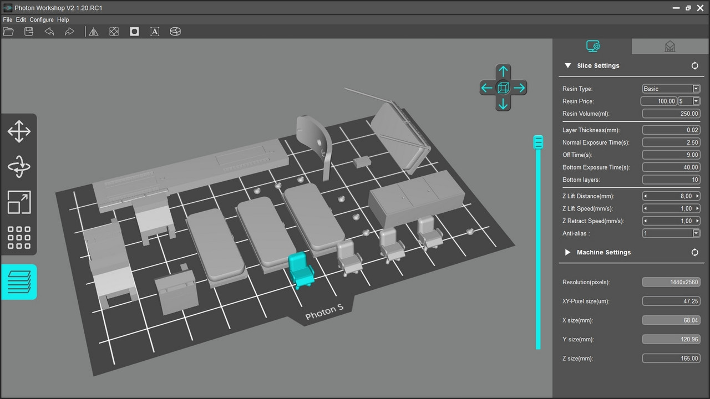The image size is (710, 399).
Task: Open the File menu
Action: (x=7, y=20)
